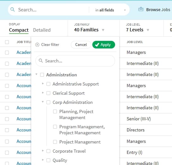The width and height of the screenshot is (172, 165).
Task: Click the main search magnifier icon
Action: click(x=12, y=10)
